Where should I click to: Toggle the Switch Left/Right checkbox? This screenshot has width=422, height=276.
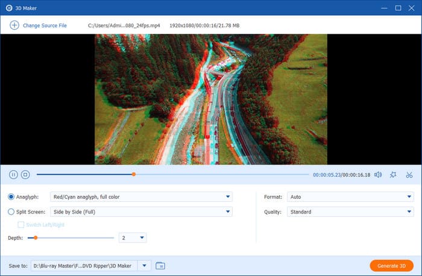click(21, 225)
